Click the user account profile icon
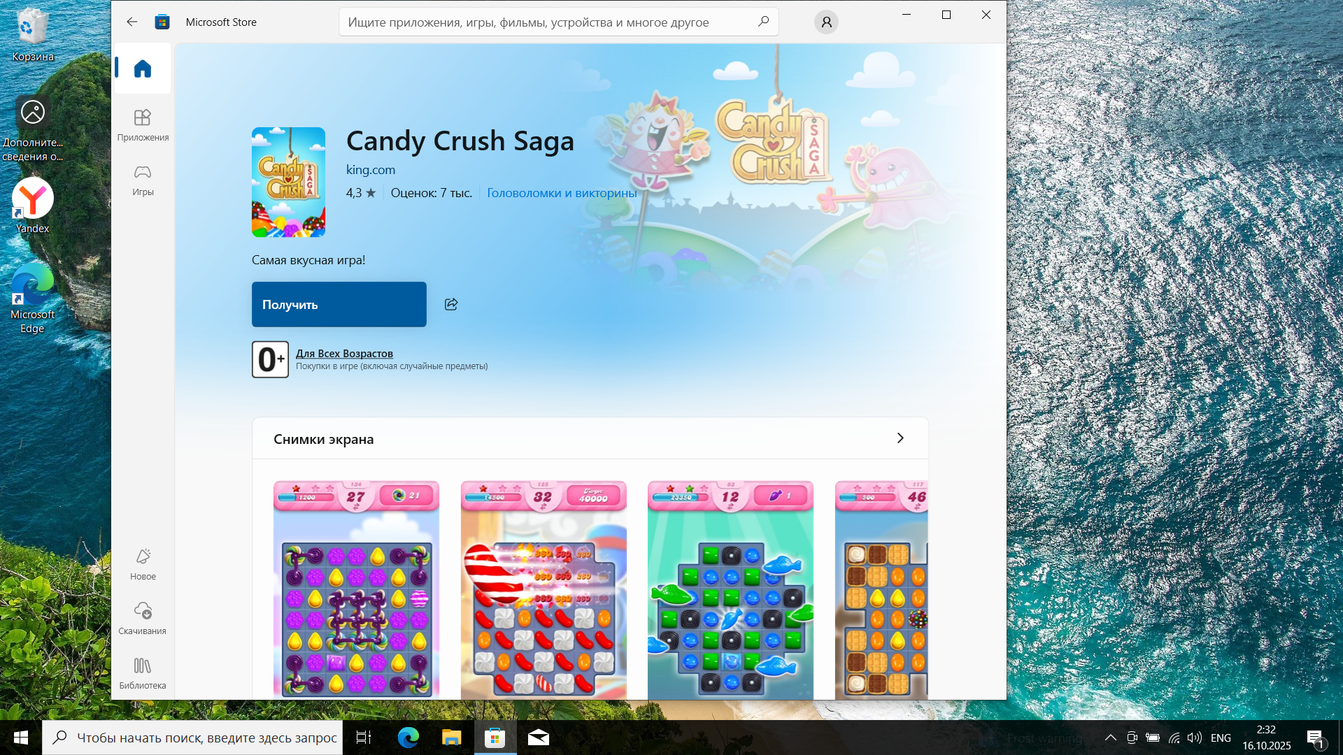The image size is (1343, 755). [x=826, y=22]
